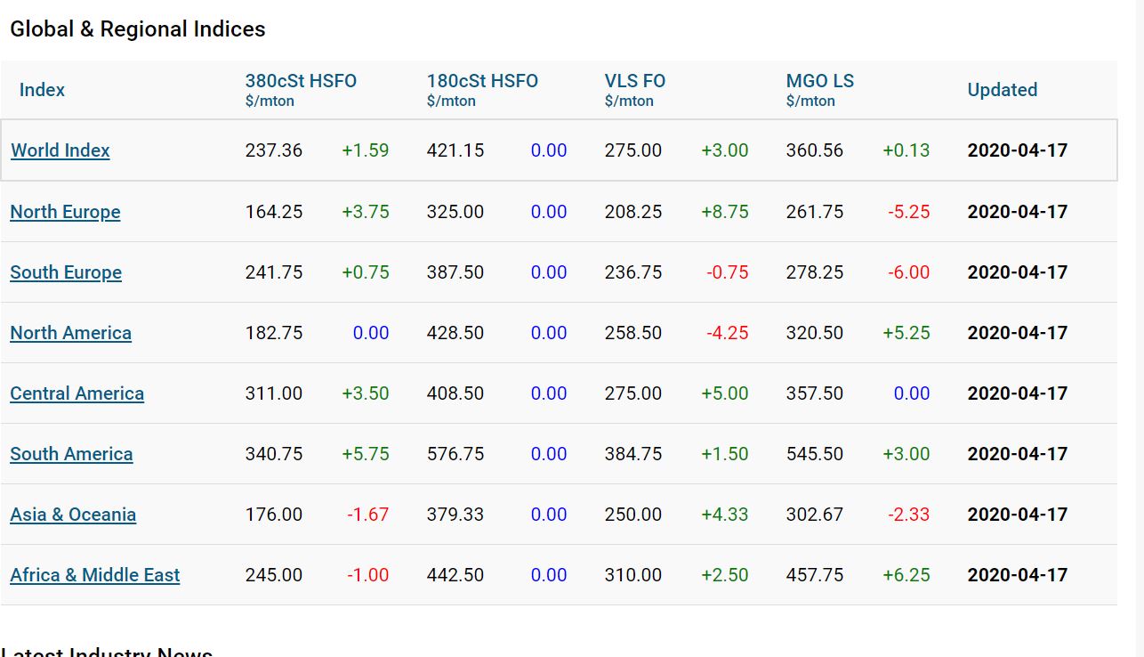The width and height of the screenshot is (1144, 657).
Task: Click the 180cSt HSFO column header
Action: (482, 81)
